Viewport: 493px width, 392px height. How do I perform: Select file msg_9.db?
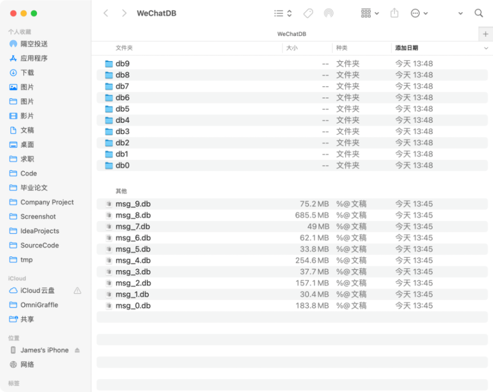click(x=292, y=204)
